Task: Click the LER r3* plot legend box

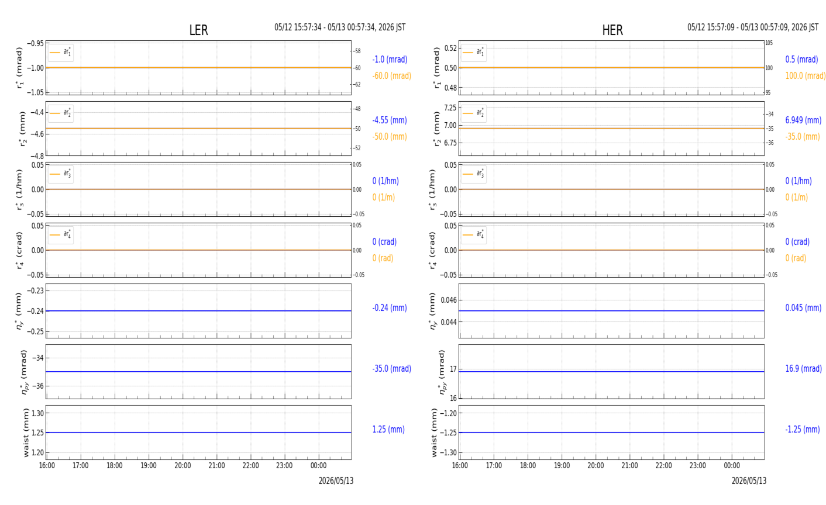Action: click(x=61, y=174)
